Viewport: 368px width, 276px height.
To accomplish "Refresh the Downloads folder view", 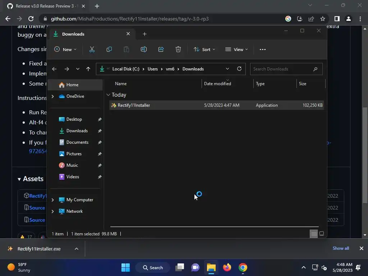I will click(239, 69).
